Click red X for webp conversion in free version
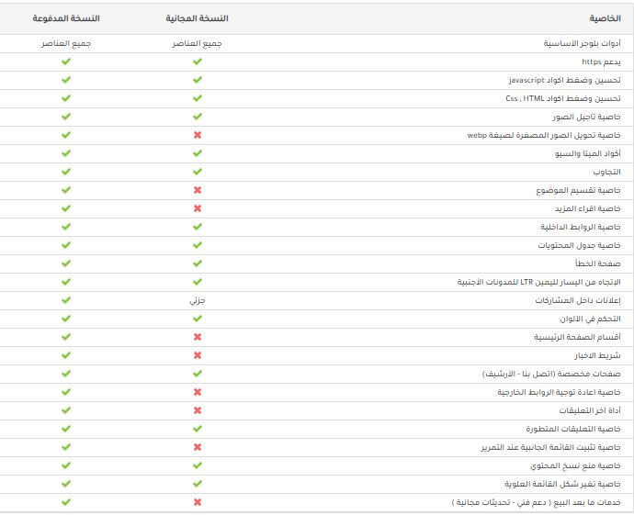This screenshot has height=515, width=634. click(198, 135)
